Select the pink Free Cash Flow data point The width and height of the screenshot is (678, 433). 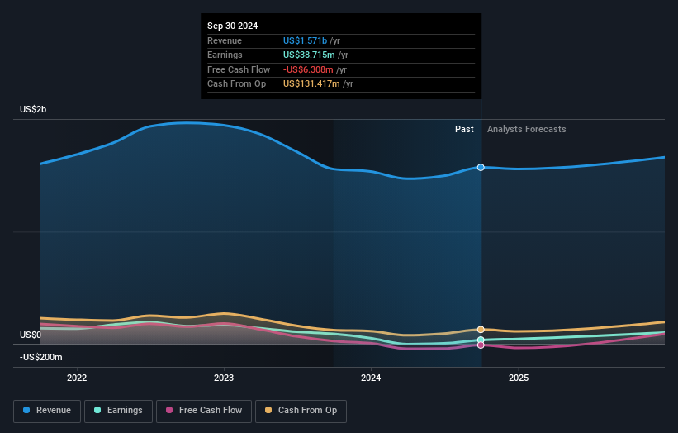pos(481,345)
